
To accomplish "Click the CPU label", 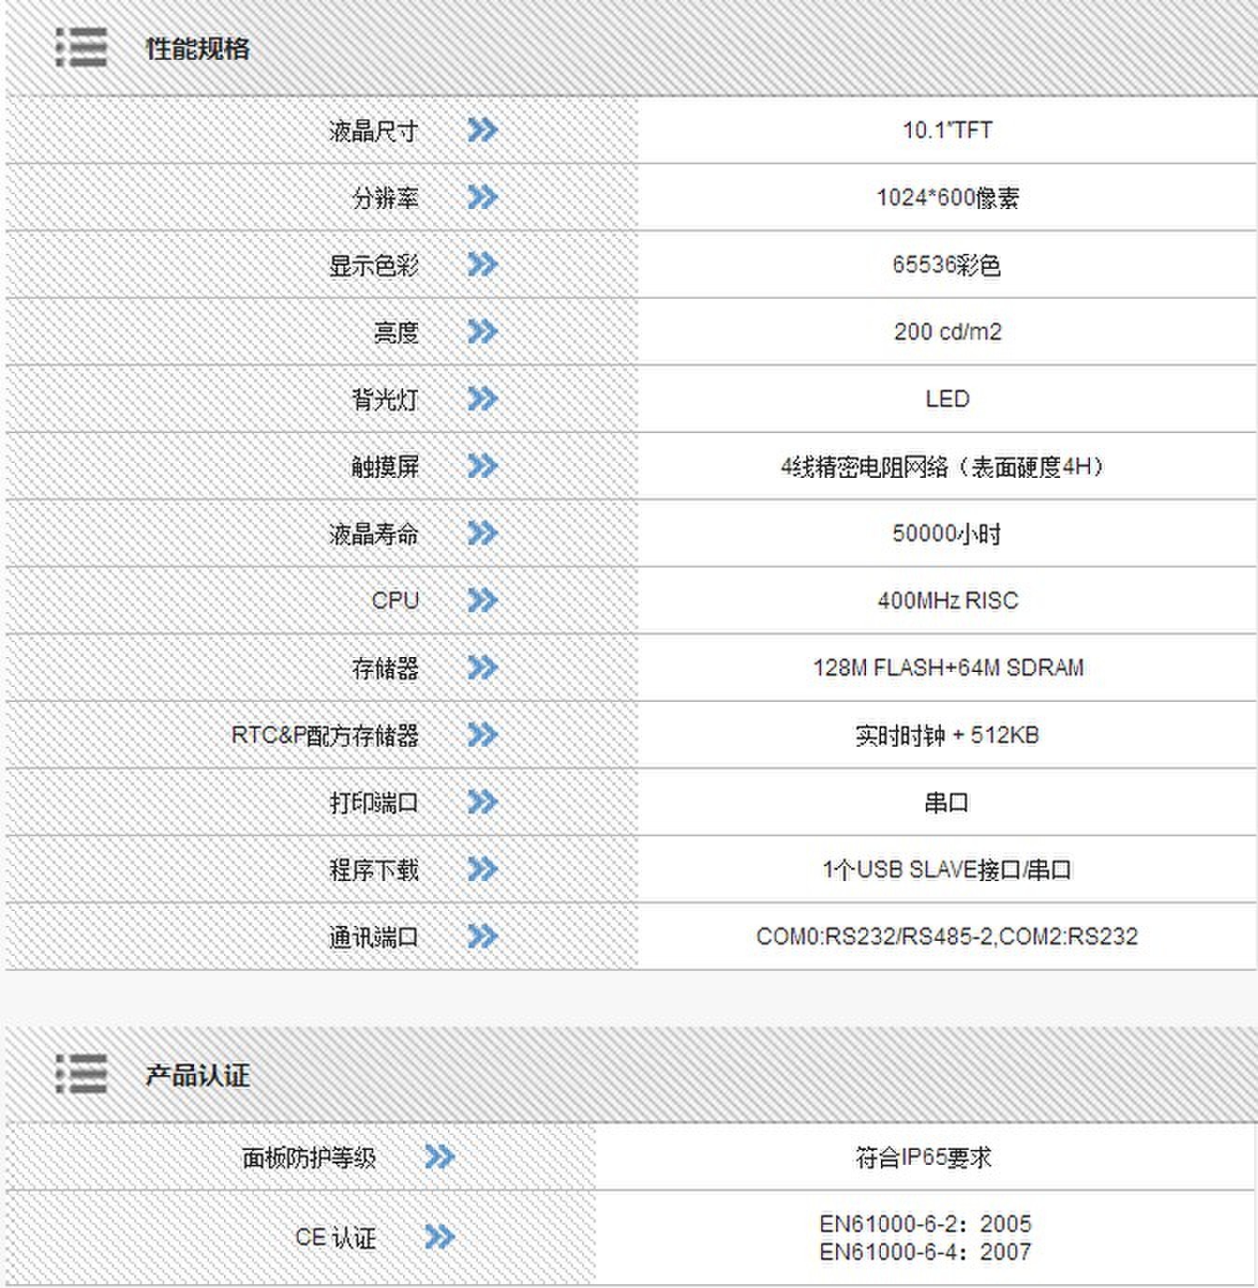I will (x=396, y=600).
